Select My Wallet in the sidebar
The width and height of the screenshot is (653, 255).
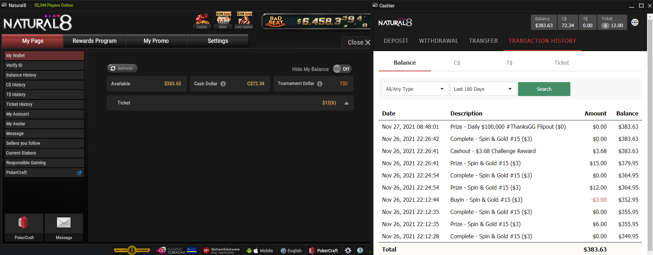click(44, 56)
